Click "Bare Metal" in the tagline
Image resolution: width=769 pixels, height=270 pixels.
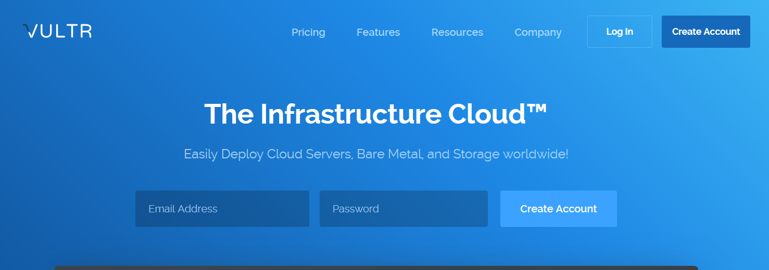[x=389, y=154]
